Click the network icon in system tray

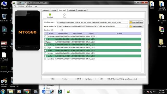pyautogui.click(x=151, y=92)
